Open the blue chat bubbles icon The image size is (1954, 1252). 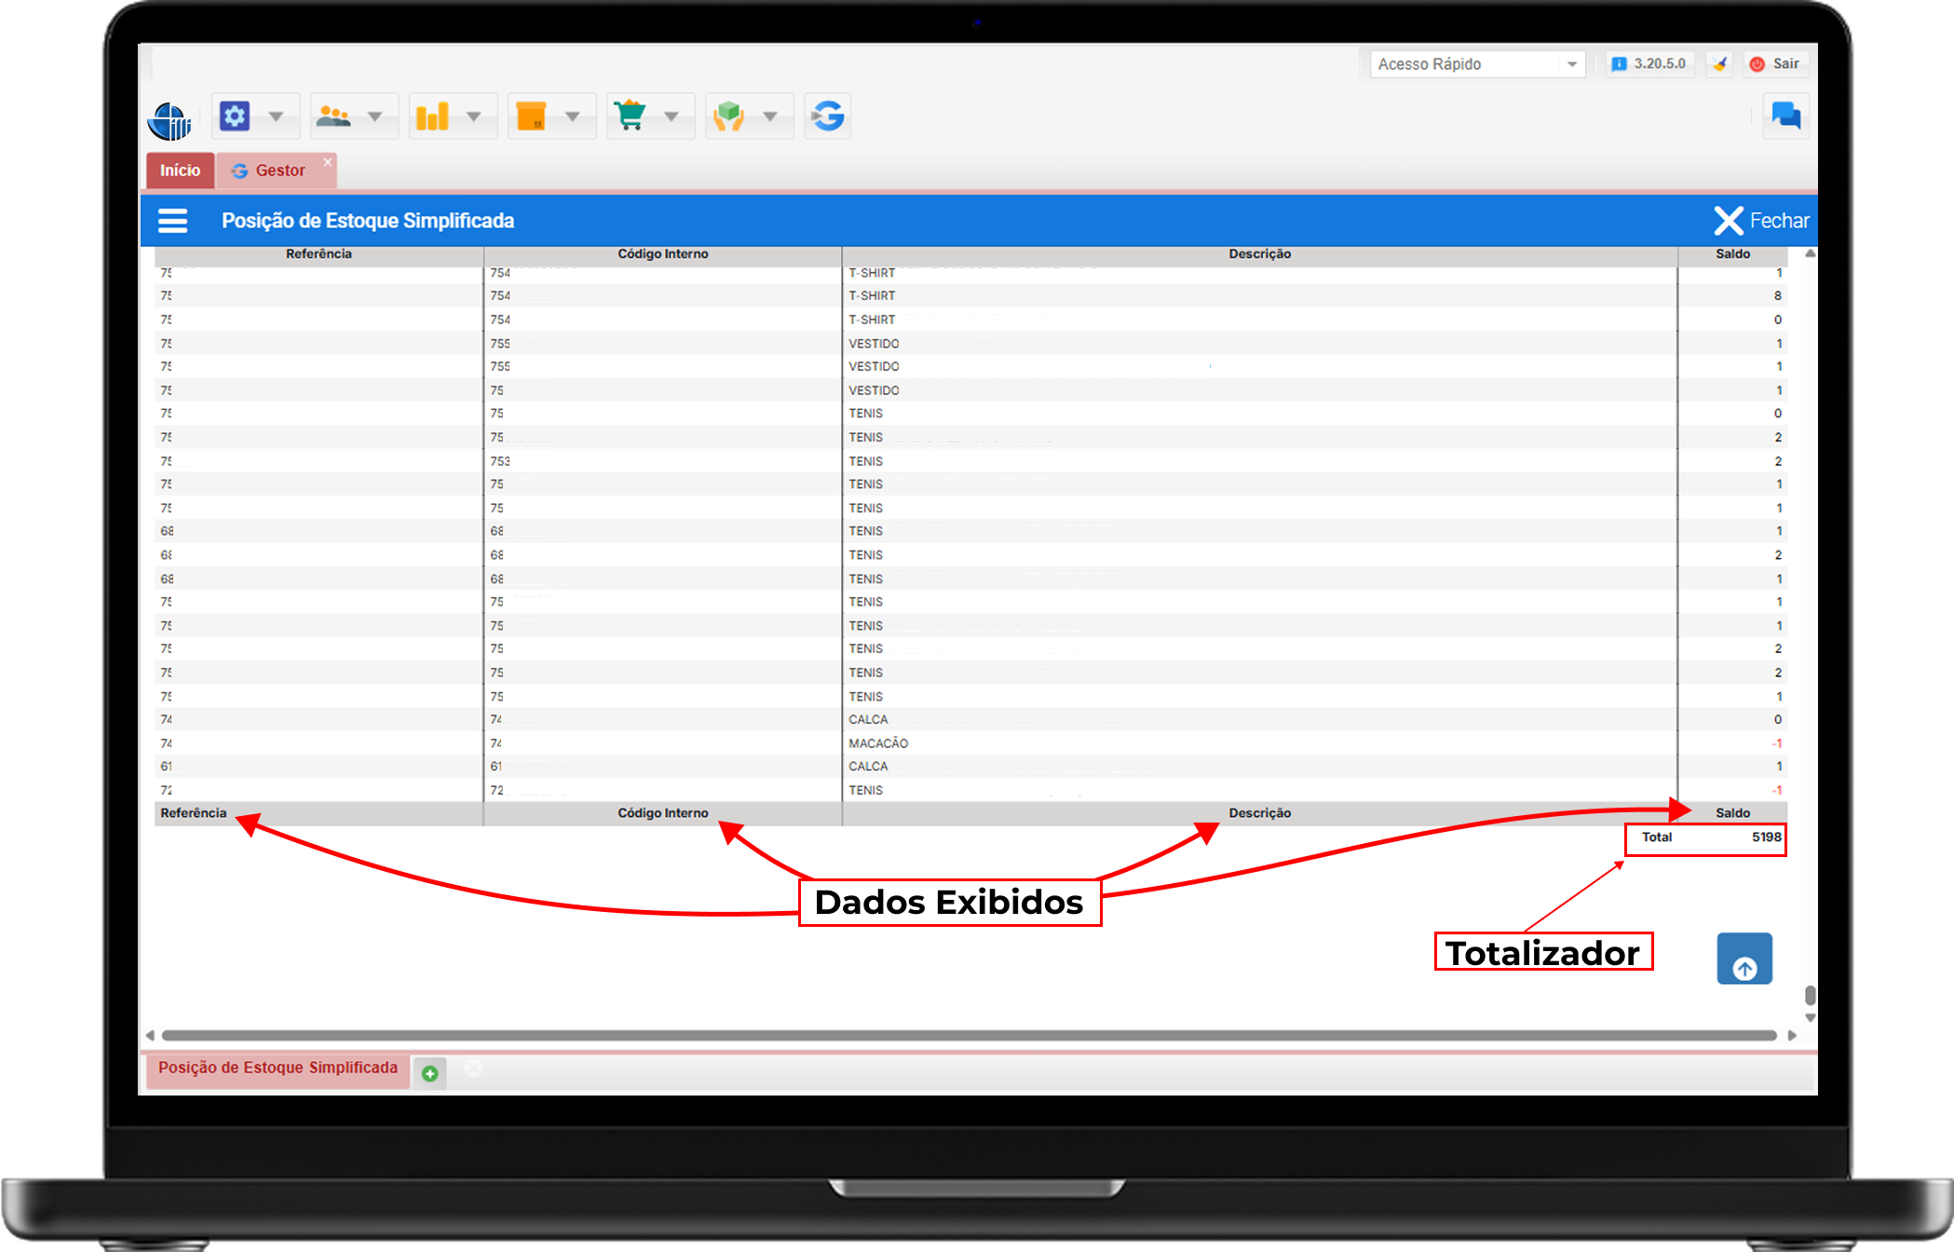tap(1785, 116)
